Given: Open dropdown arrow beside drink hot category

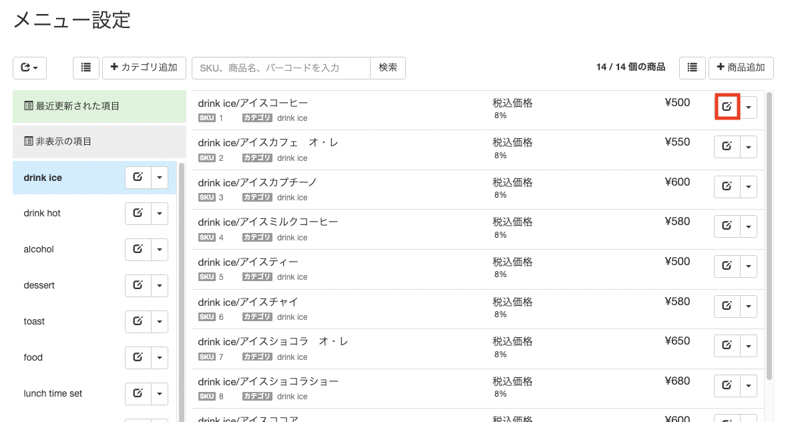Looking at the screenshot, I should coord(160,214).
